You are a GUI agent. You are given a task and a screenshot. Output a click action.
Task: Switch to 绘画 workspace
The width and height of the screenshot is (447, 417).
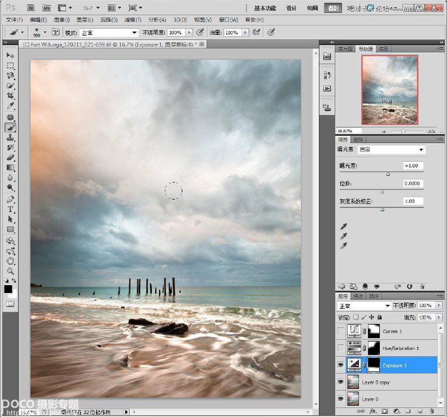click(x=312, y=8)
